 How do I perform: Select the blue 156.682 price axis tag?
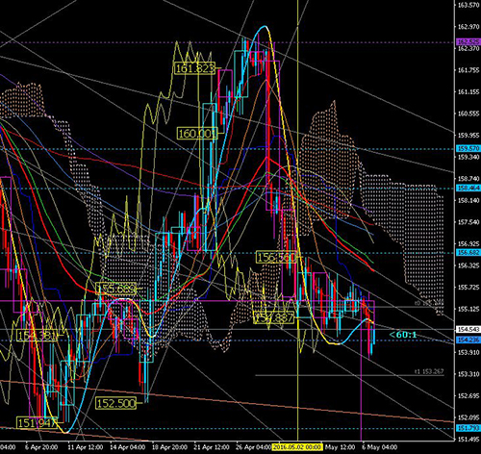468,253
